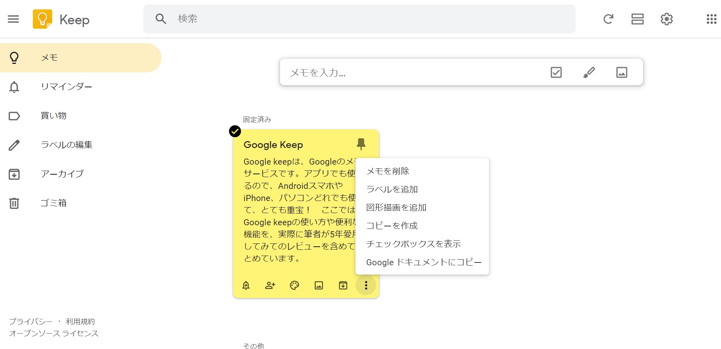Screen dimensions: 721x349
Task: Click the edit labels pencil icon
Action: point(14,145)
